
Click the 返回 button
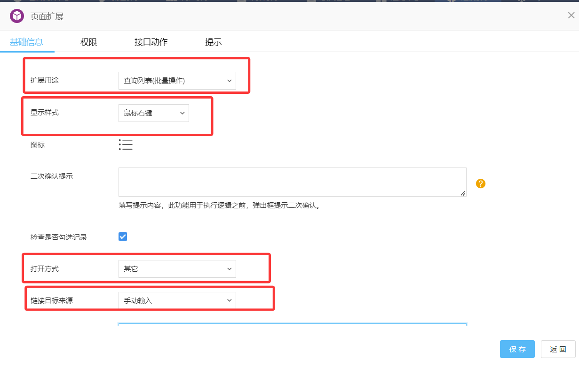coord(558,350)
